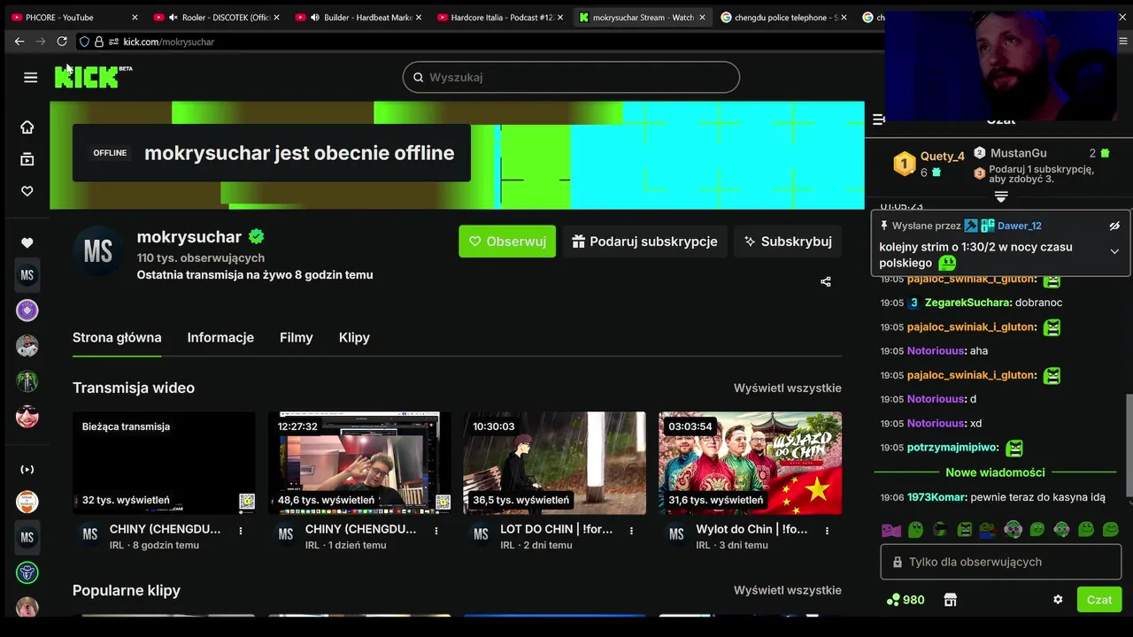Click the 110 tys. obserwujących text
Image resolution: width=1133 pixels, height=637 pixels.
click(201, 257)
